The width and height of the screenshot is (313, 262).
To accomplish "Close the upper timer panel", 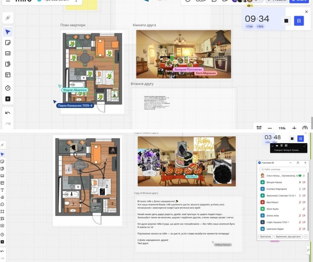I will (x=306, y=12).
